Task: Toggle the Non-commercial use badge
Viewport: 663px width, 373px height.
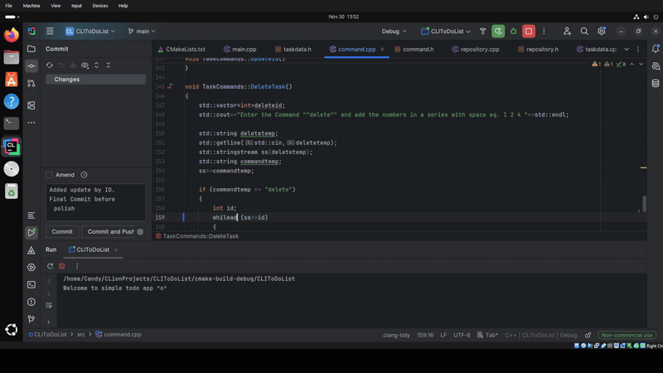Action: point(626,335)
